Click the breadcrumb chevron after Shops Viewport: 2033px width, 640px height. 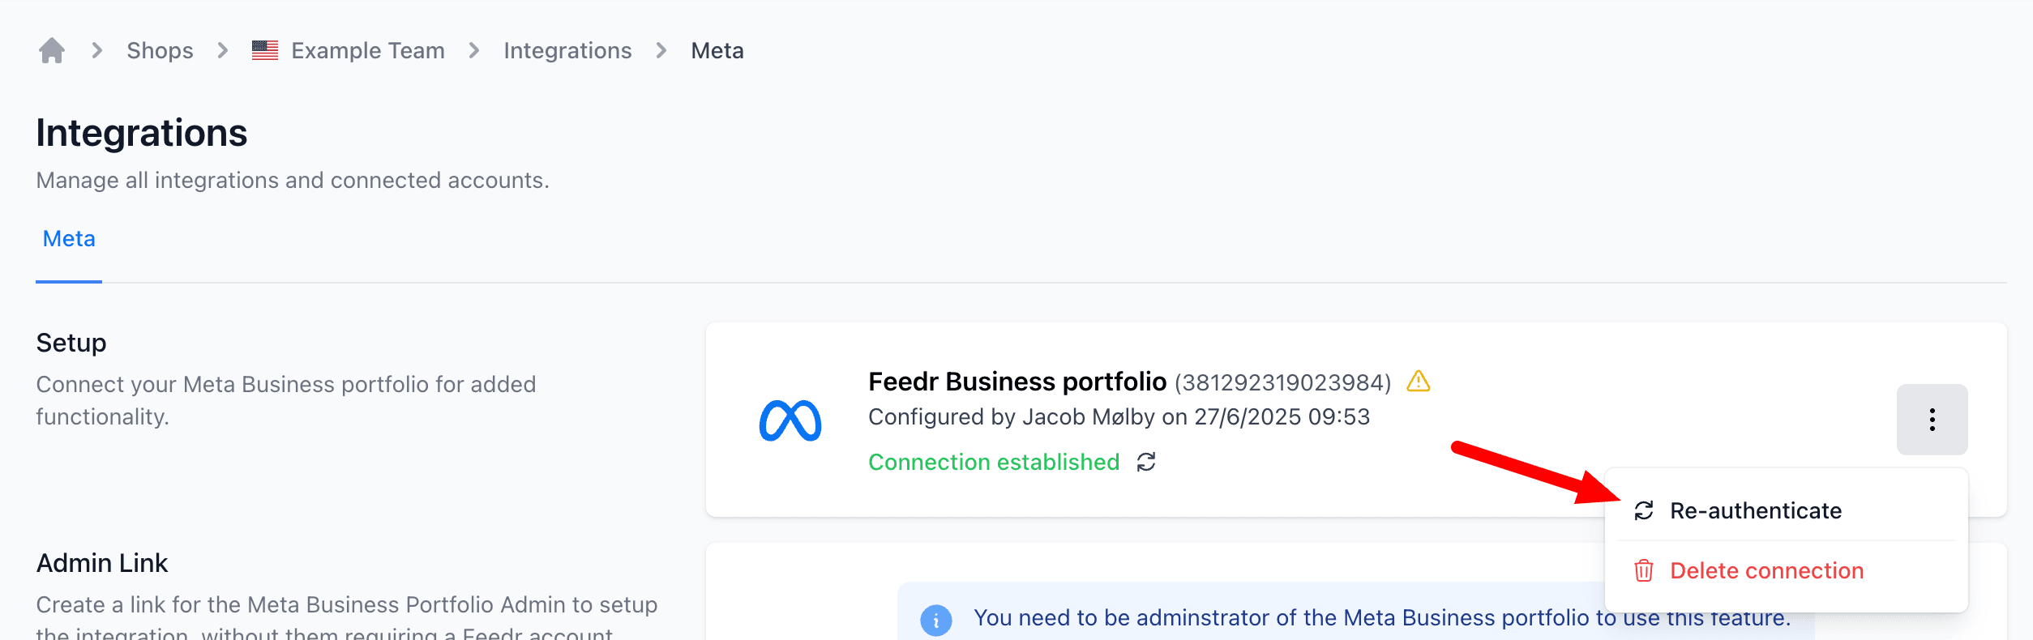(x=220, y=49)
